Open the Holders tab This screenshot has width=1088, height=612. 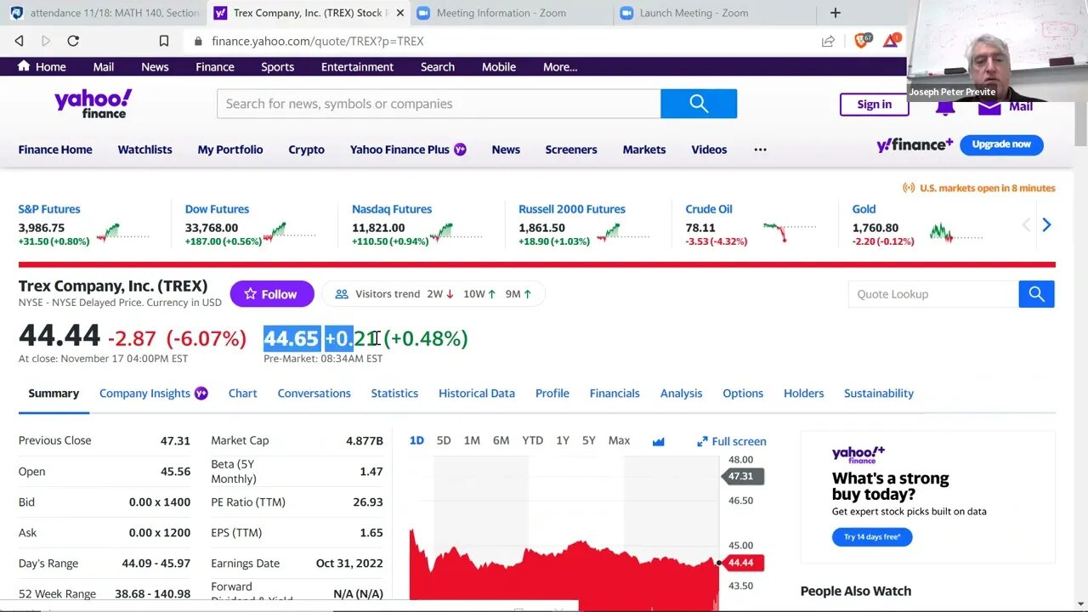[x=804, y=394]
